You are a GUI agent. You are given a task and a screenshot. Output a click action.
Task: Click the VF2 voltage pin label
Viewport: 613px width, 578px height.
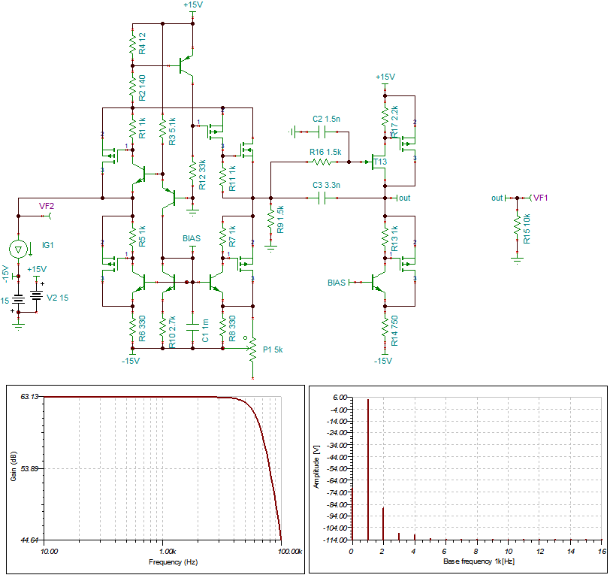[x=47, y=206]
